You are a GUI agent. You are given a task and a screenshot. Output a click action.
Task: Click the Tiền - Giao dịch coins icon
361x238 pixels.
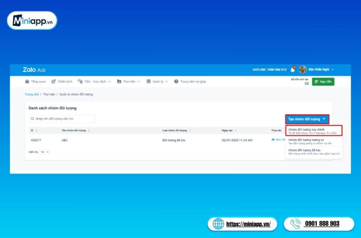[x=80, y=81]
